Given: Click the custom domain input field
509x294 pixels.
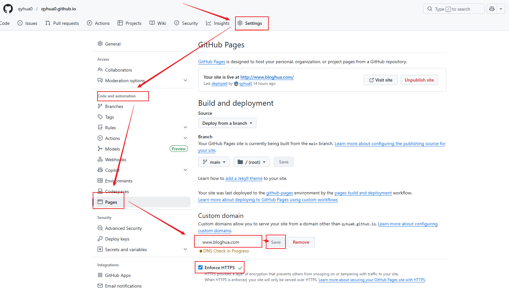Looking at the screenshot, I should click(x=230, y=242).
